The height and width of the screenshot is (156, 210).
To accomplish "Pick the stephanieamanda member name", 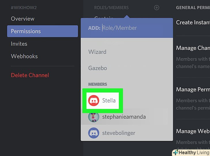I will pos(124,117).
